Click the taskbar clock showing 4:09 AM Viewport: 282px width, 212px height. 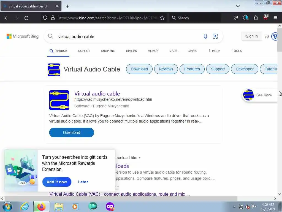coord(268,207)
